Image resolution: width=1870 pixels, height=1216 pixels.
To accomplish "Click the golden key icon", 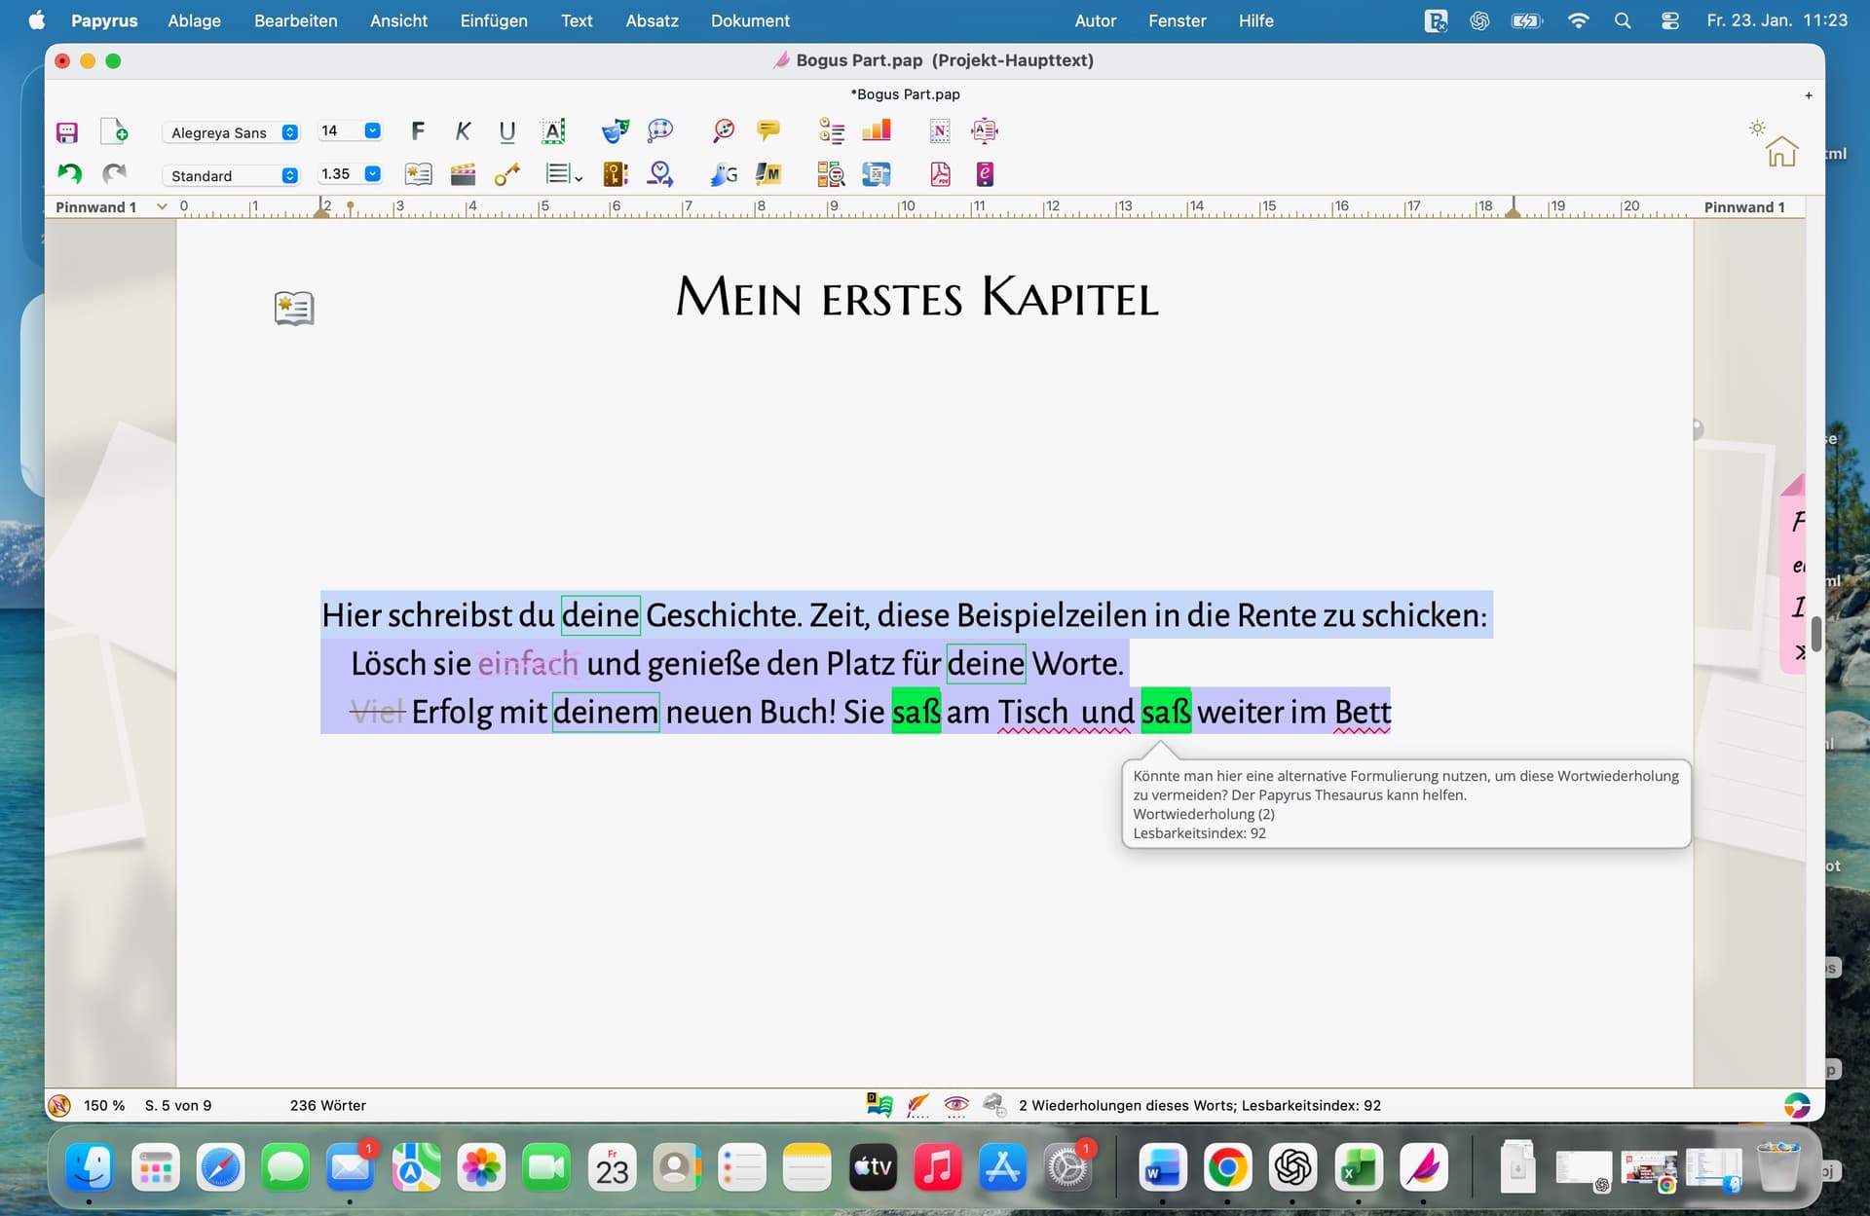I will (506, 174).
